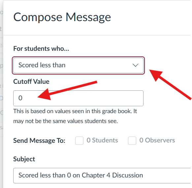This screenshot has width=192, height=188.
Task: Focus the Cutoff Value input field
Action: 78,98
